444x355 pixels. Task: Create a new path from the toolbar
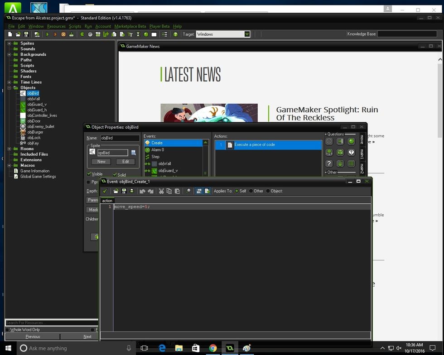106,34
